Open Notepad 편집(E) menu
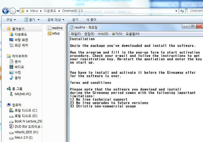Screen dimensions: 203x142 (x=89, y=34)
